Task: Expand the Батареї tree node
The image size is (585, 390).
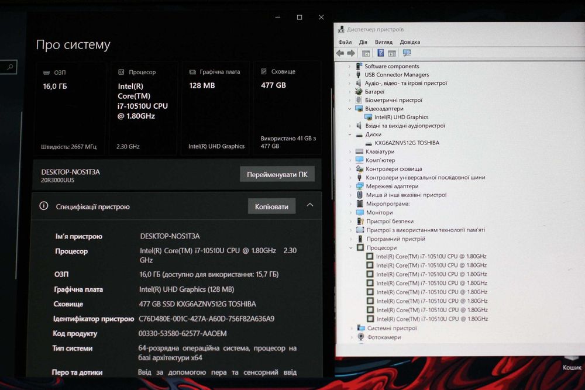Action: point(350,92)
